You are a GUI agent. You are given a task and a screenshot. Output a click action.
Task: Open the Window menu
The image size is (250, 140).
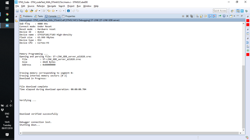[87, 6]
